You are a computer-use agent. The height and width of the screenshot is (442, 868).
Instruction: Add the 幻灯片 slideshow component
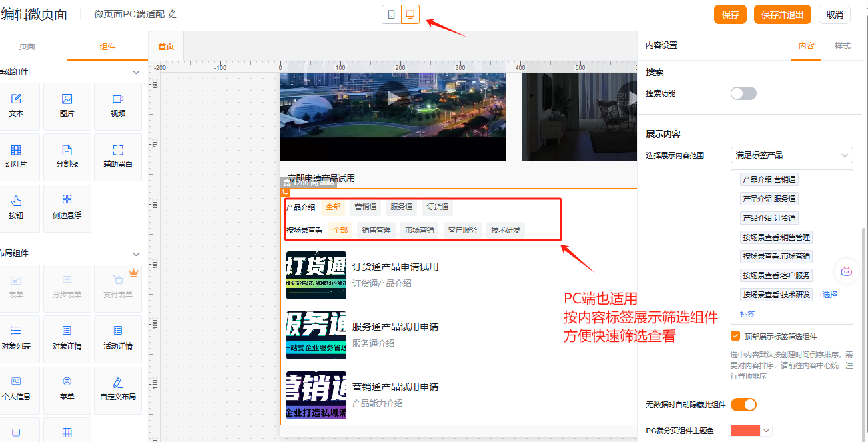pyautogui.click(x=16, y=157)
